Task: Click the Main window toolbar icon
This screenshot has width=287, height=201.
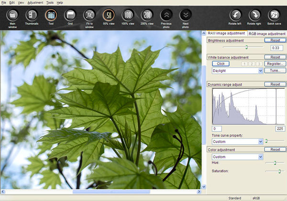Action: click(x=12, y=15)
